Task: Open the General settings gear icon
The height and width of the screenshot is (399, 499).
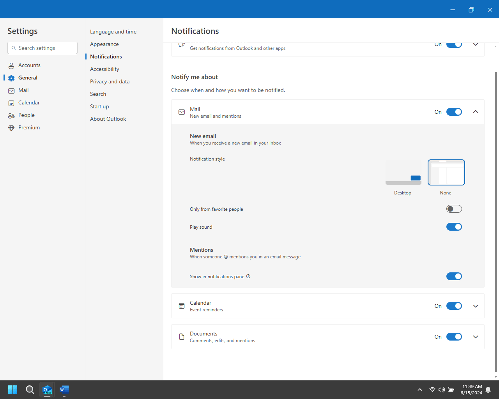Action: point(11,78)
